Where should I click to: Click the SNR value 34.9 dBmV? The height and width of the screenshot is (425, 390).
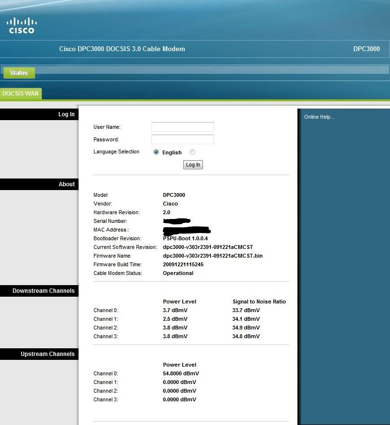click(246, 328)
